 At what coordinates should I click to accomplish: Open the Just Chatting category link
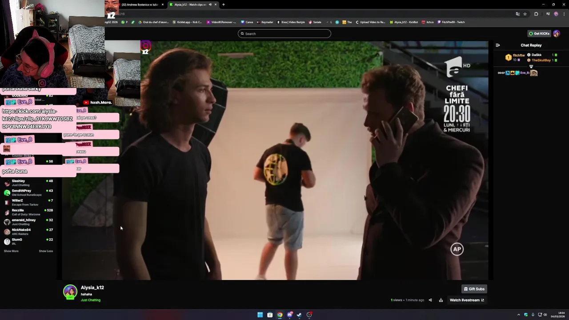(91, 300)
